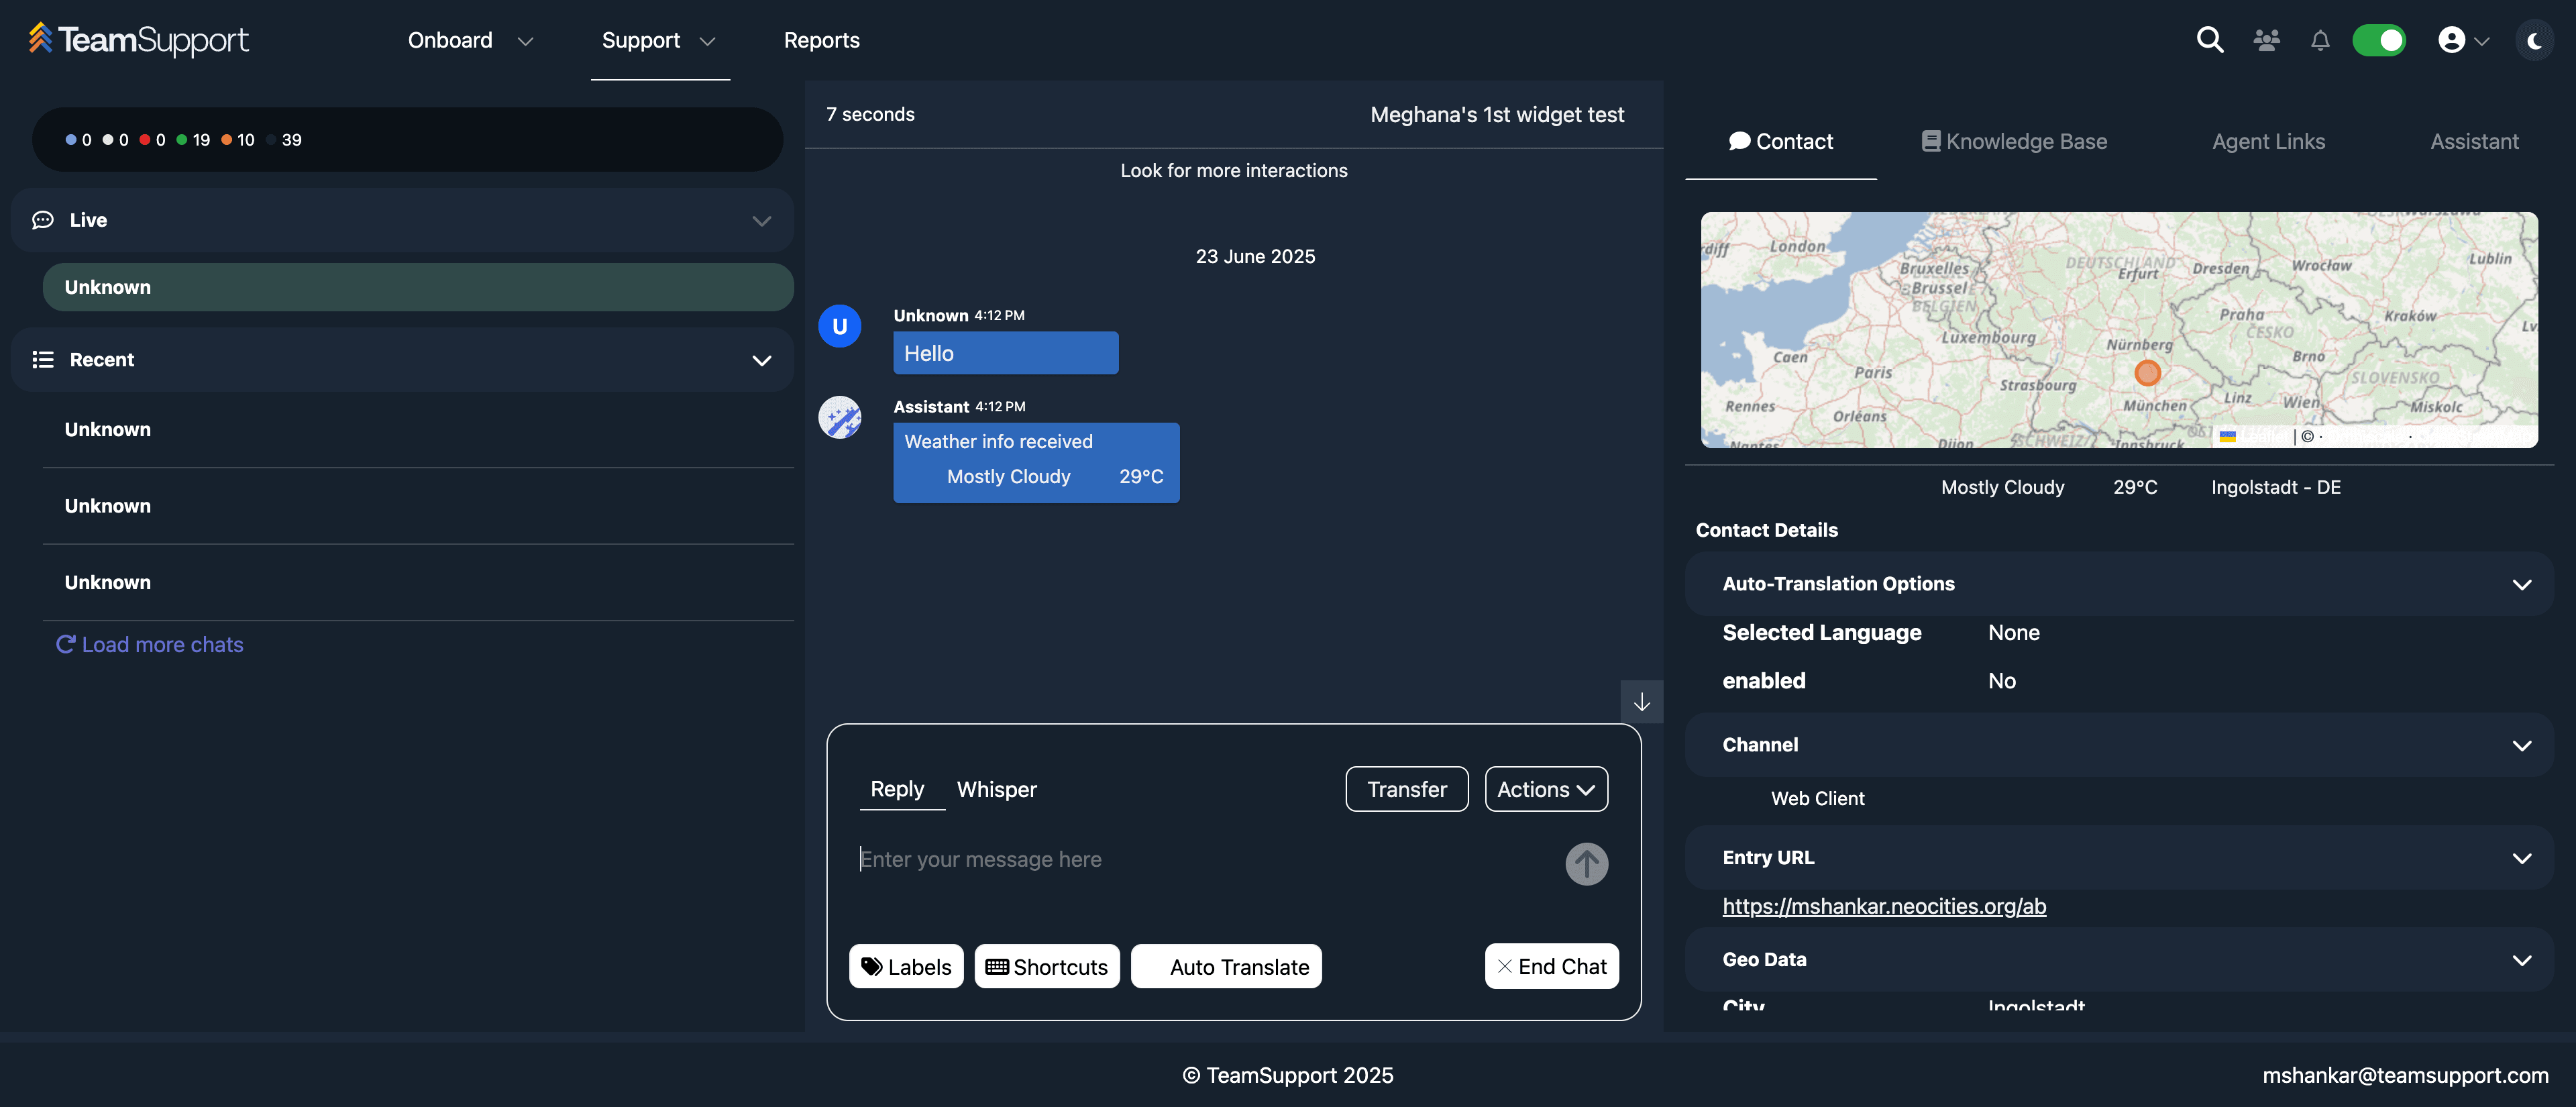Viewport: 2576px width, 1107px height.
Task: Click the team members icon
Action: tap(2266, 40)
